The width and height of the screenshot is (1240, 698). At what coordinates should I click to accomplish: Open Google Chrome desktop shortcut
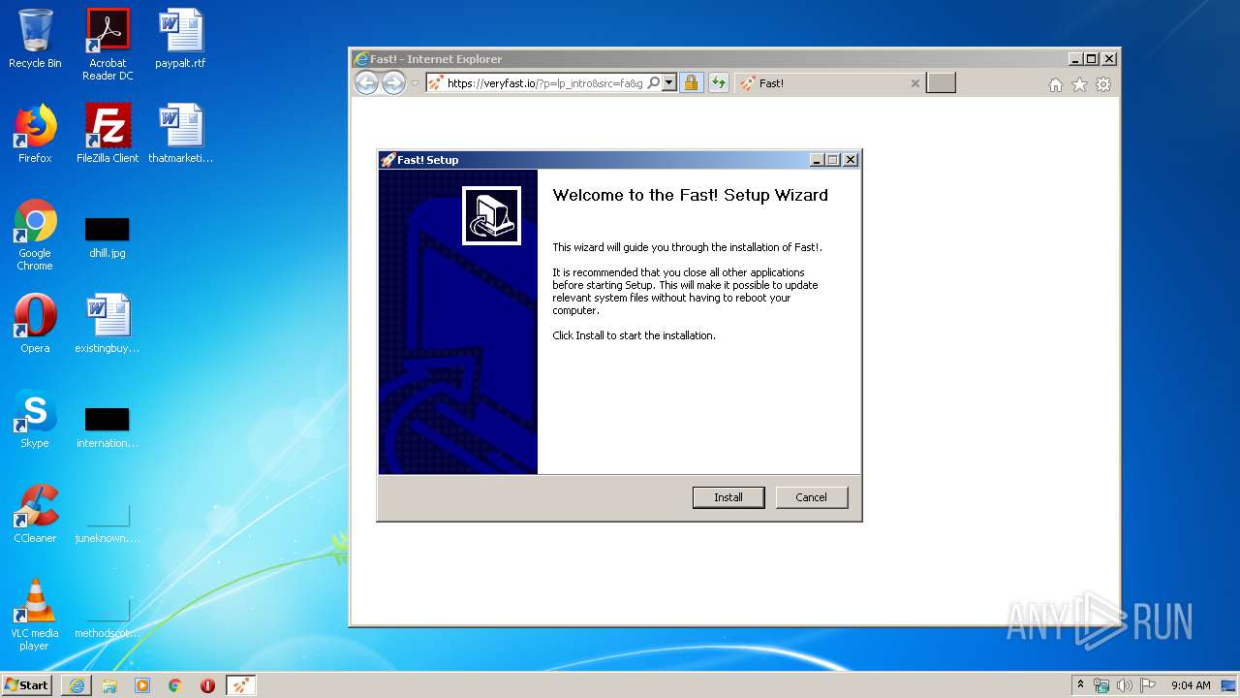[35, 235]
